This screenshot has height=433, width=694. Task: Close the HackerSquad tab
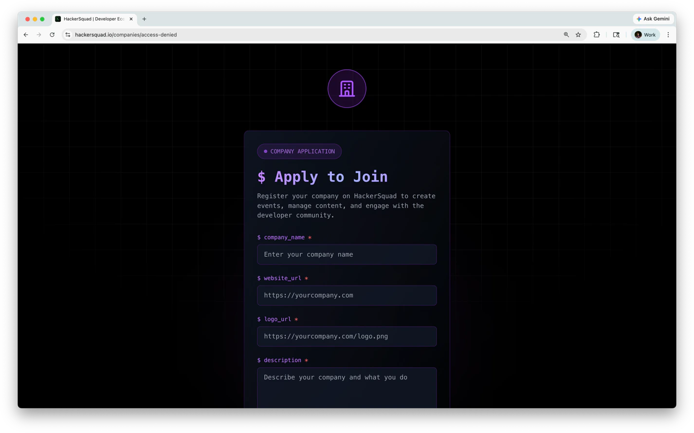click(x=131, y=19)
